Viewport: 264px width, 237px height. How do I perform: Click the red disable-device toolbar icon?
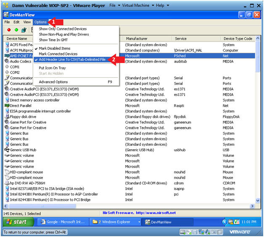click(9, 30)
